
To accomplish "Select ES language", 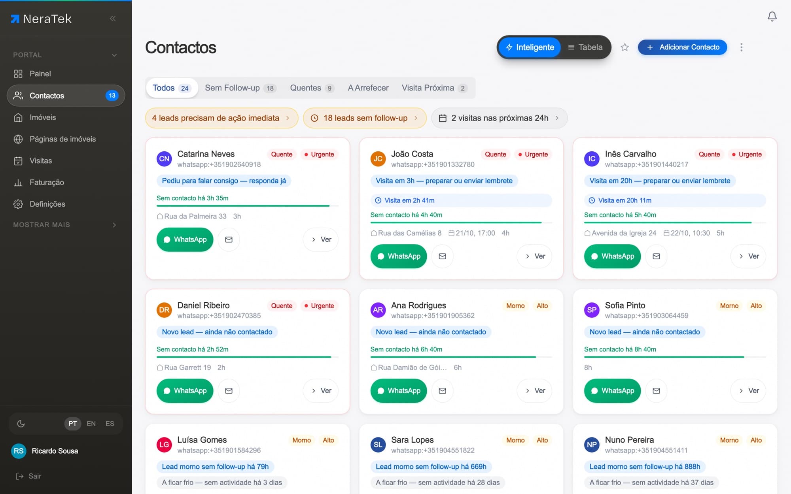I will pyautogui.click(x=110, y=424).
